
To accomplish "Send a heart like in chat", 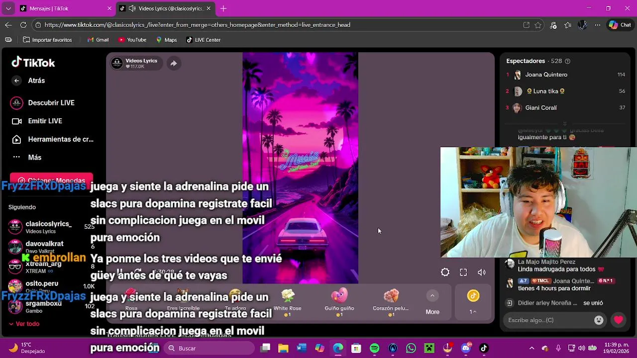I will pos(618,320).
